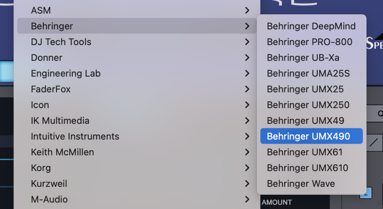Open the Engineering Lab manufacturer entry
Screen dimensions: 383x209
65,73
